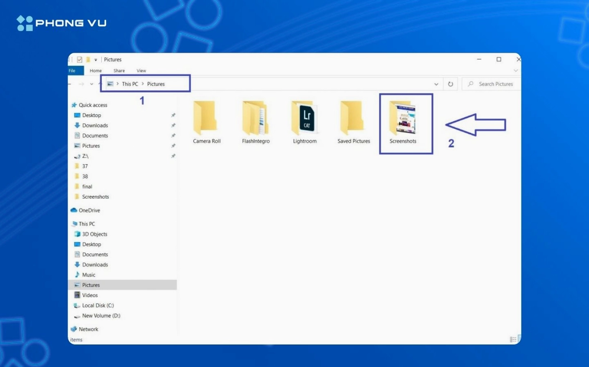Switch to the View ribbon tab
The image size is (589, 367).
(141, 71)
